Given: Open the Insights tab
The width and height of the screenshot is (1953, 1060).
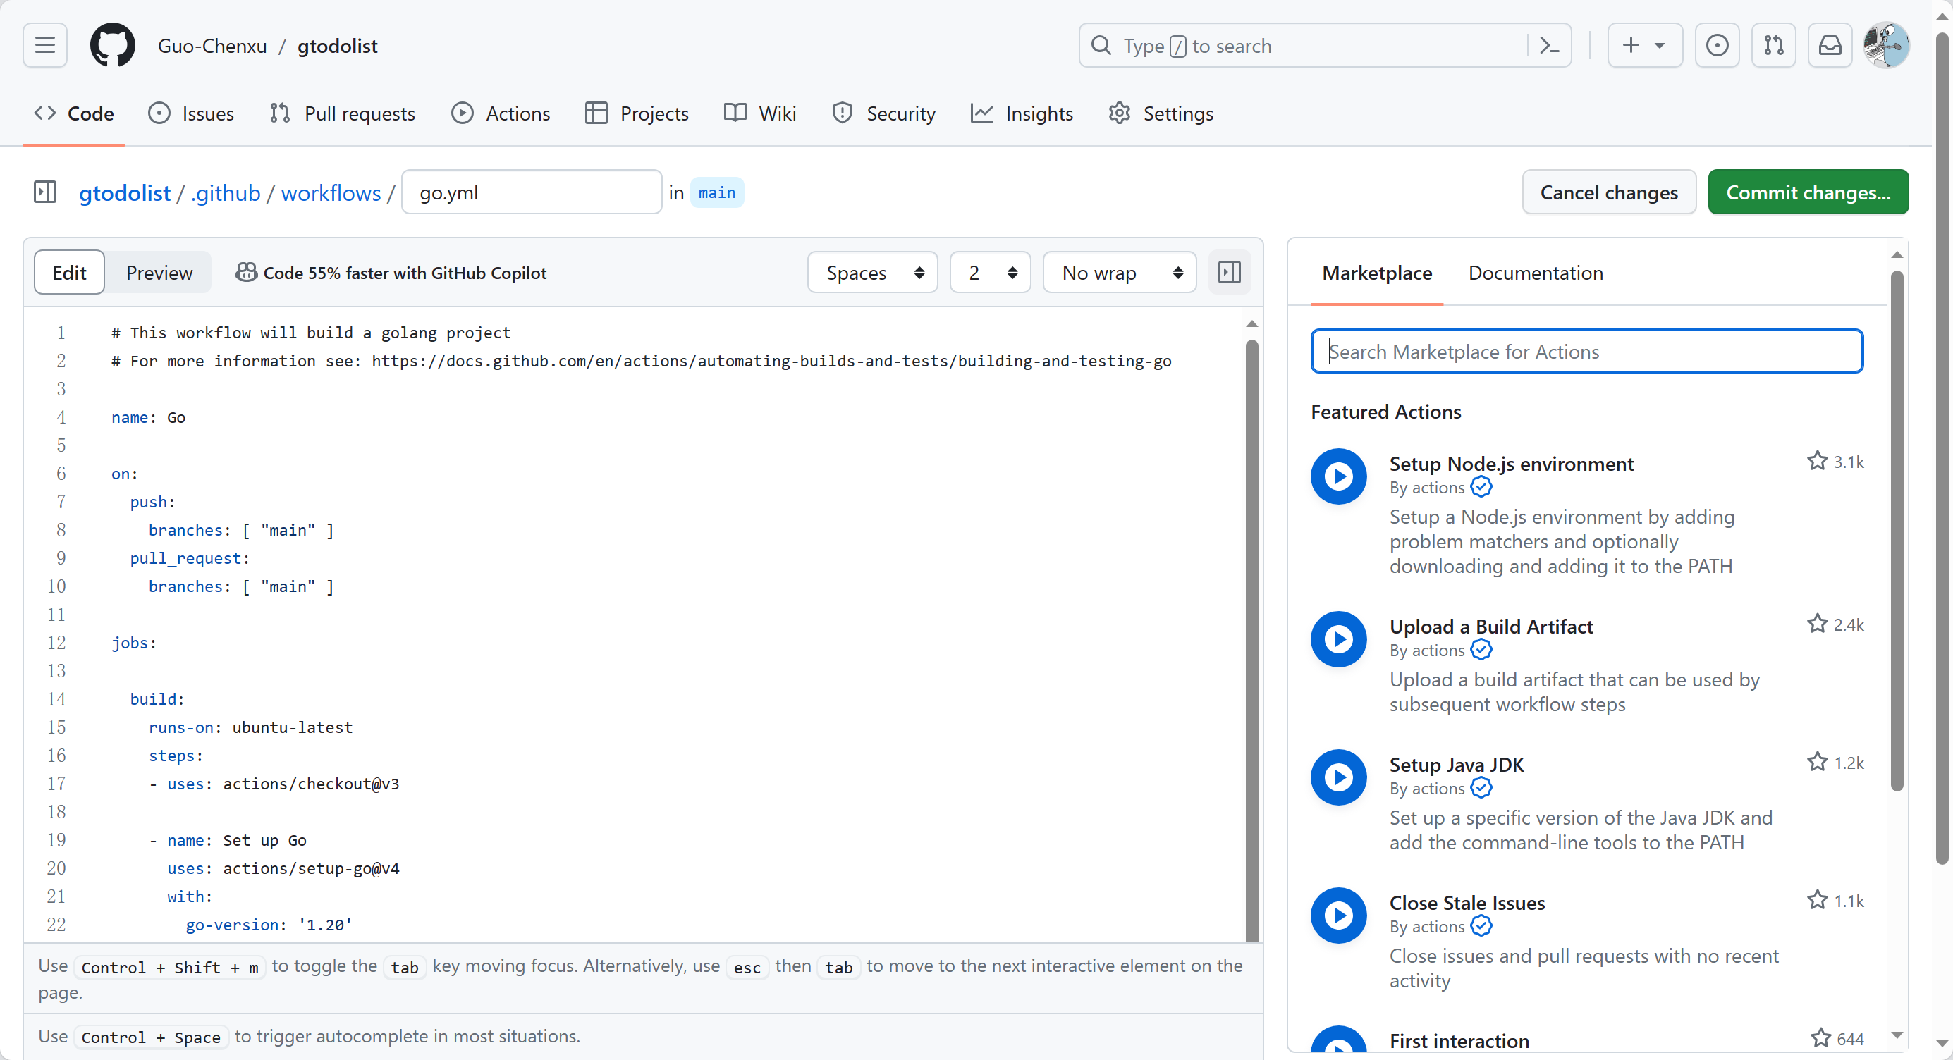Looking at the screenshot, I should pyautogui.click(x=1022, y=113).
